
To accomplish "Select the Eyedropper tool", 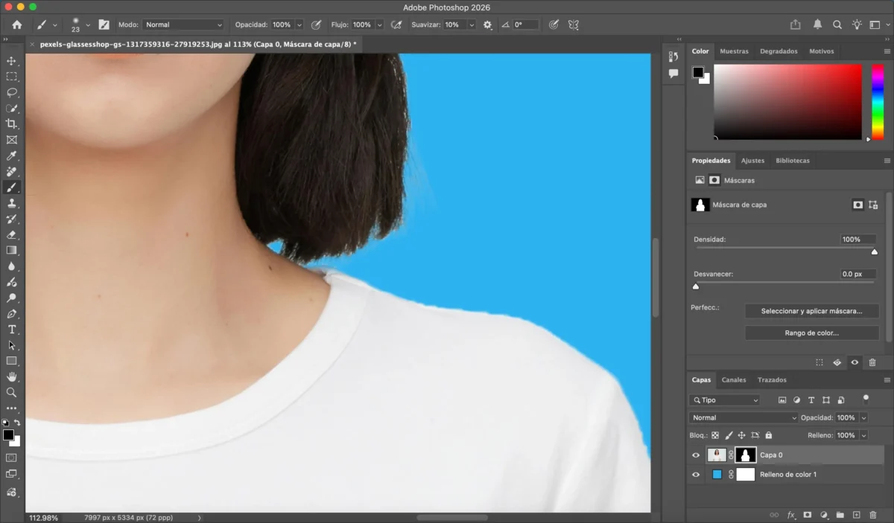I will 11,155.
